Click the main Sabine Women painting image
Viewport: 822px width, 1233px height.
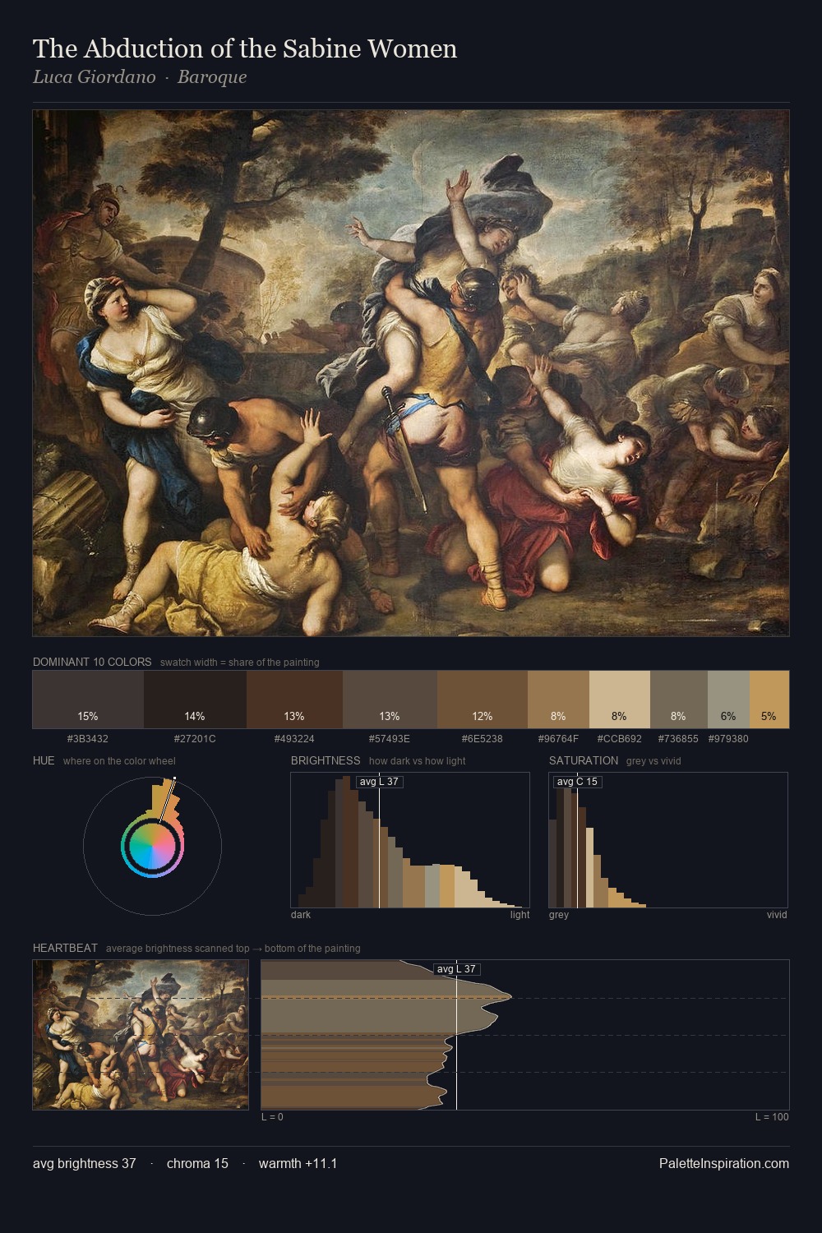(411, 373)
